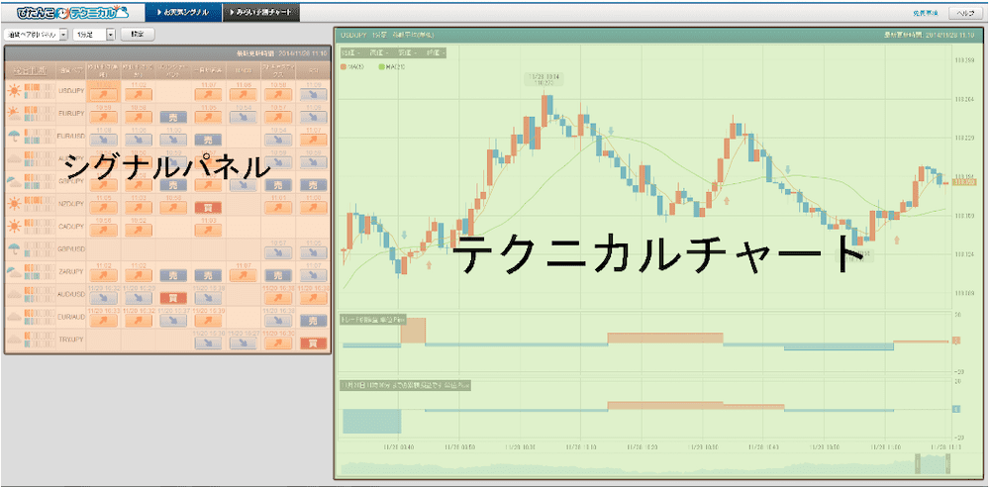Click the orange current-price tag on price axis
Image resolution: width=990 pixels, height=487 pixels.
pos(962,182)
